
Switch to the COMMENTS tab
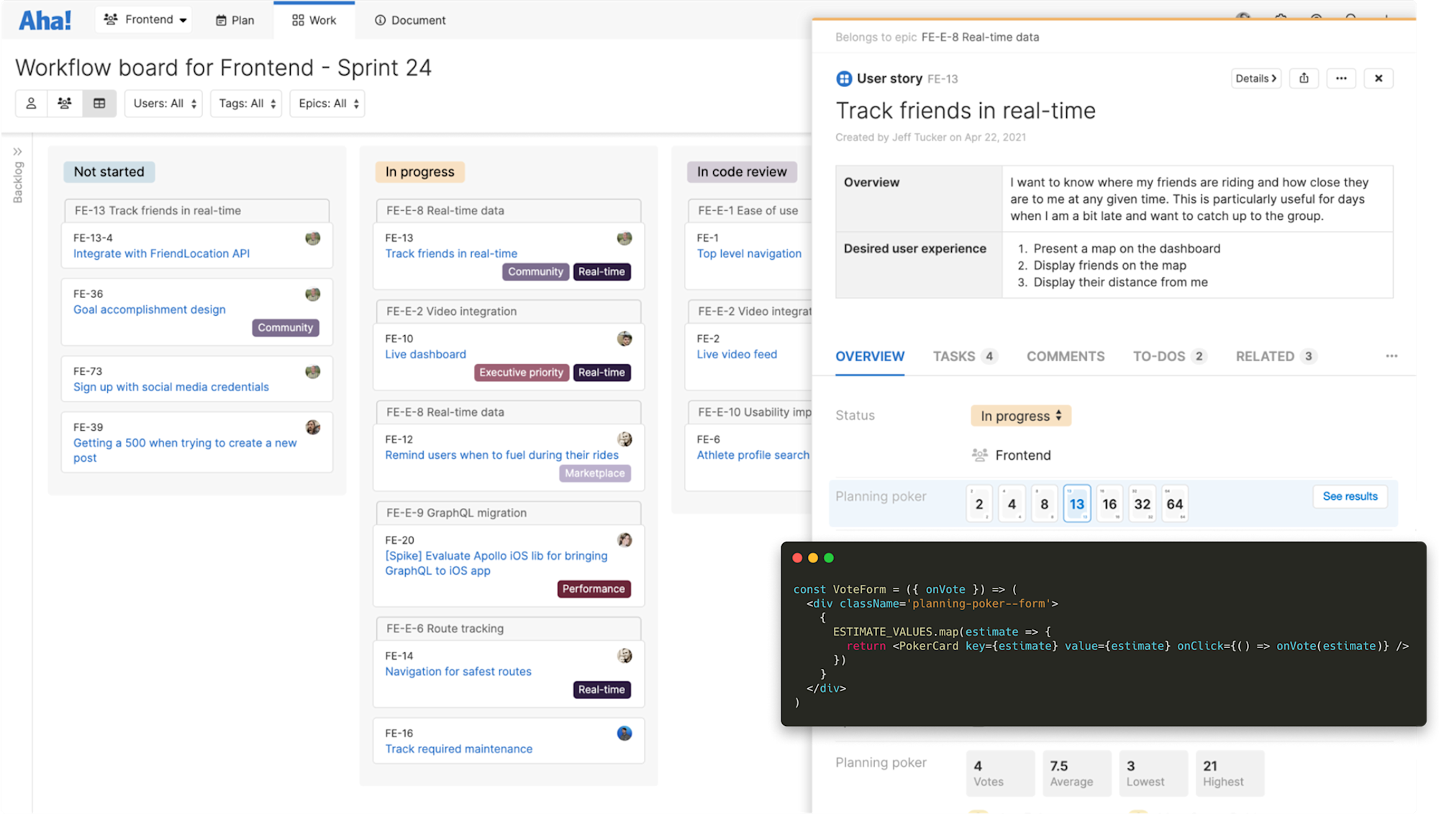1066,356
